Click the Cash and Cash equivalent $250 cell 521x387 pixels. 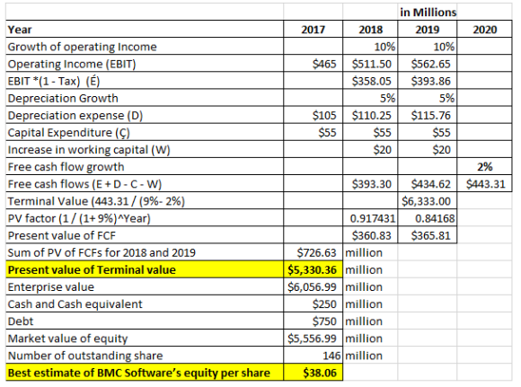tap(313, 303)
